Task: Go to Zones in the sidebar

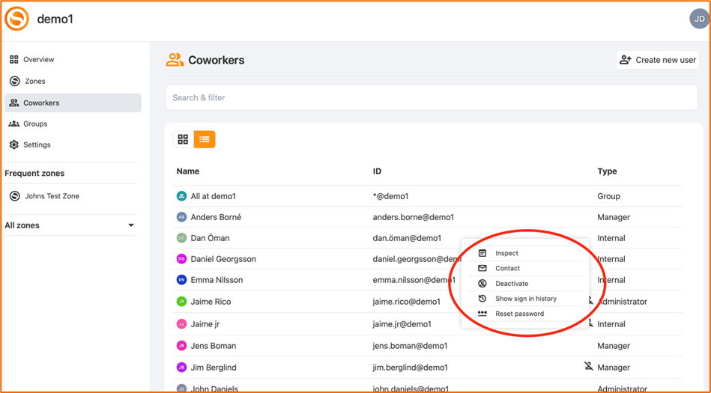Action: pos(34,81)
